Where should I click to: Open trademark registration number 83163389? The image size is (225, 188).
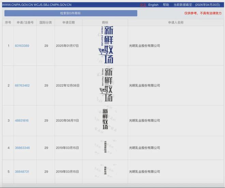pos(22,46)
